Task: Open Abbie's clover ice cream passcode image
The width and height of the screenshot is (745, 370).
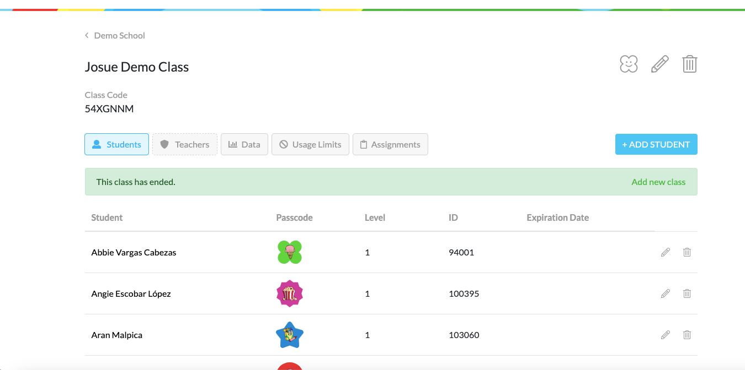Action: pyautogui.click(x=289, y=252)
